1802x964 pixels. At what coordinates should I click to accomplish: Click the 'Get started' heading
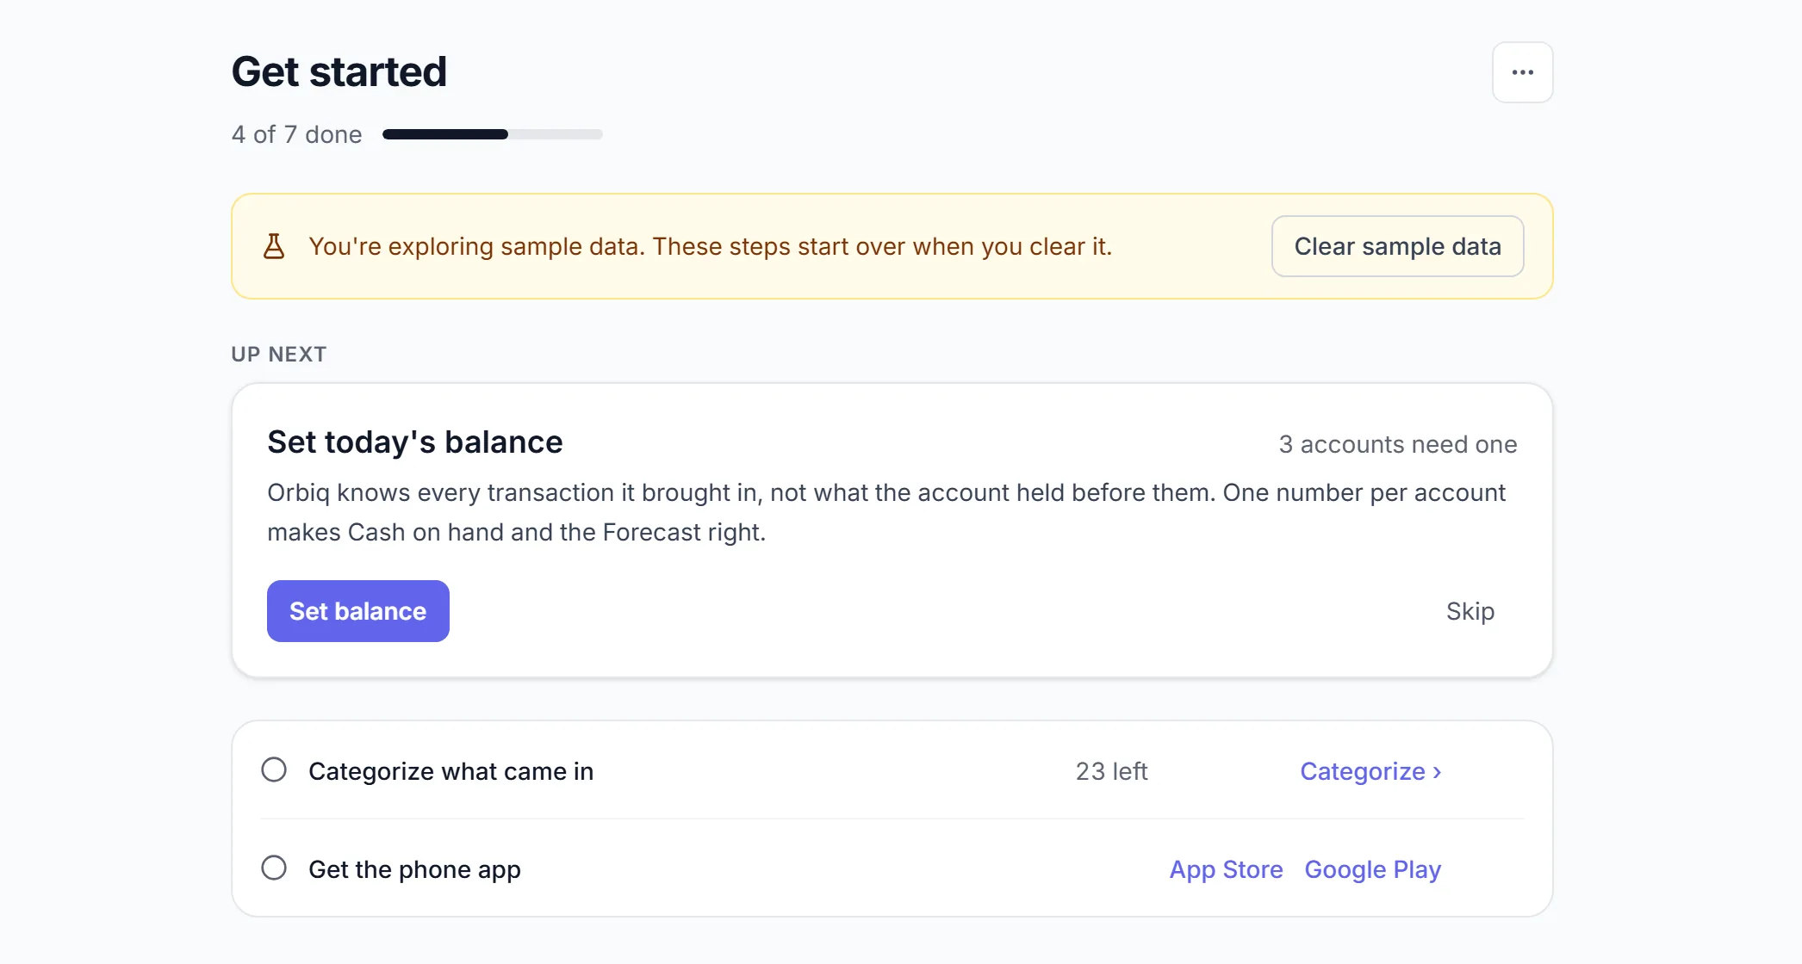tap(339, 71)
